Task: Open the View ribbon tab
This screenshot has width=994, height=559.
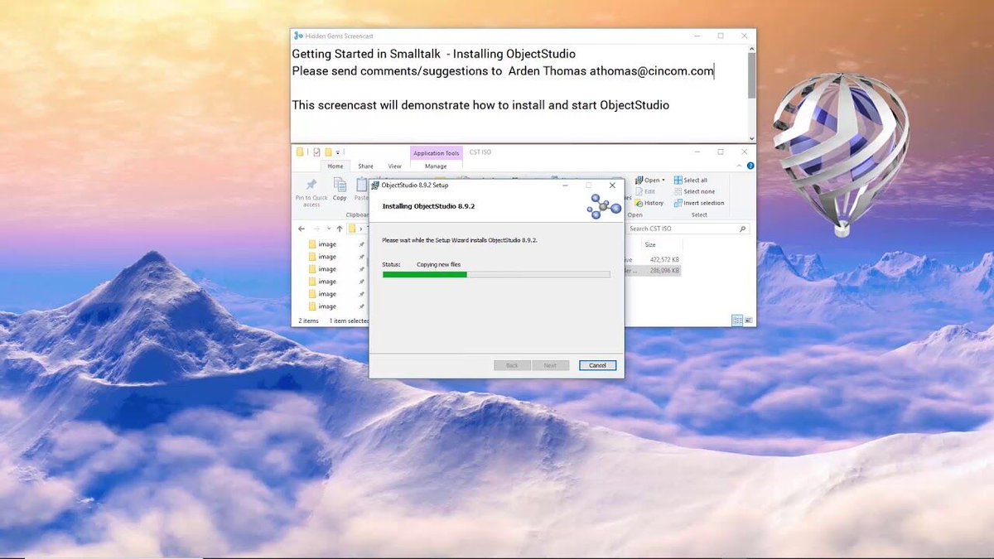Action: [394, 166]
